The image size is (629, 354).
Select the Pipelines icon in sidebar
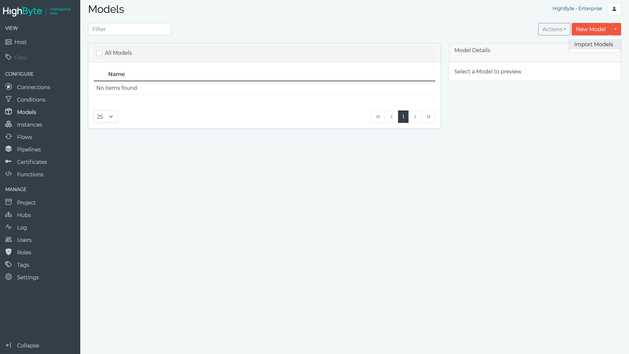[9, 149]
